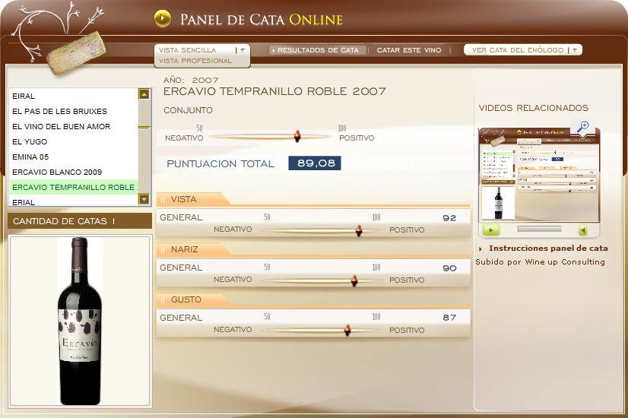Open the Vista Sencilla dropdown arrow
This screenshot has width=628, height=418.
[x=243, y=50]
